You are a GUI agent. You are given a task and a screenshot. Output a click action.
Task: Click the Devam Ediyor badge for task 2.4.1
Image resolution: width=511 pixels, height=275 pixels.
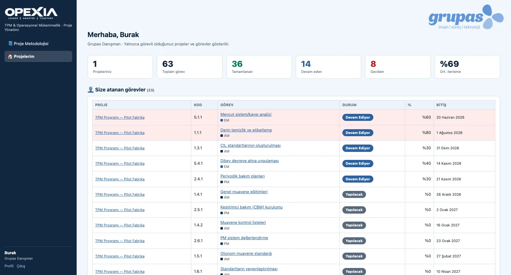(x=358, y=179)
